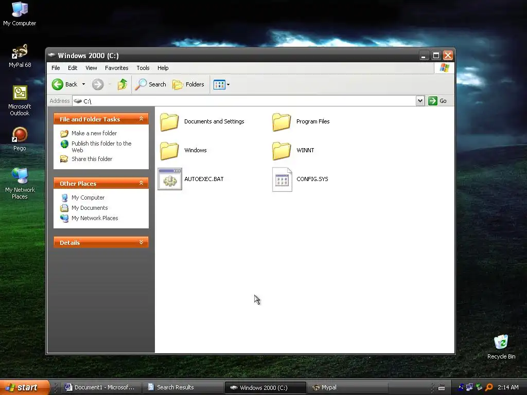Click Share this folder link
Viewport: 527px width, 395px height.
pos(92,159)
